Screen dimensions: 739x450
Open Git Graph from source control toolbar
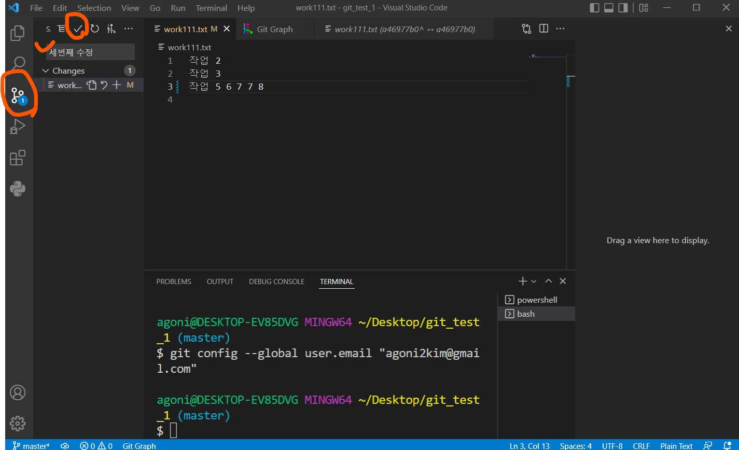[x=110, y=29]
